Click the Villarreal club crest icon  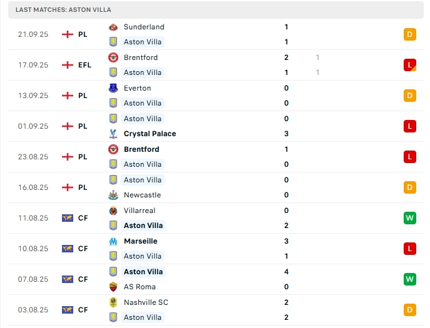point(113,211)
